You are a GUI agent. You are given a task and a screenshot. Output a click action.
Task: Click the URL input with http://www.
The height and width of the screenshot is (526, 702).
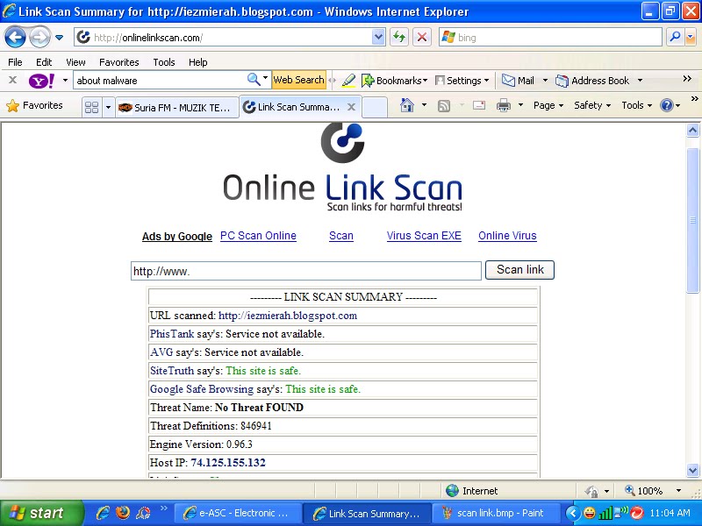tap(305, 271)
